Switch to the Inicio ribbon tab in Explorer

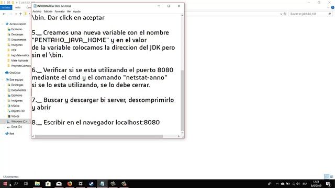18,7
